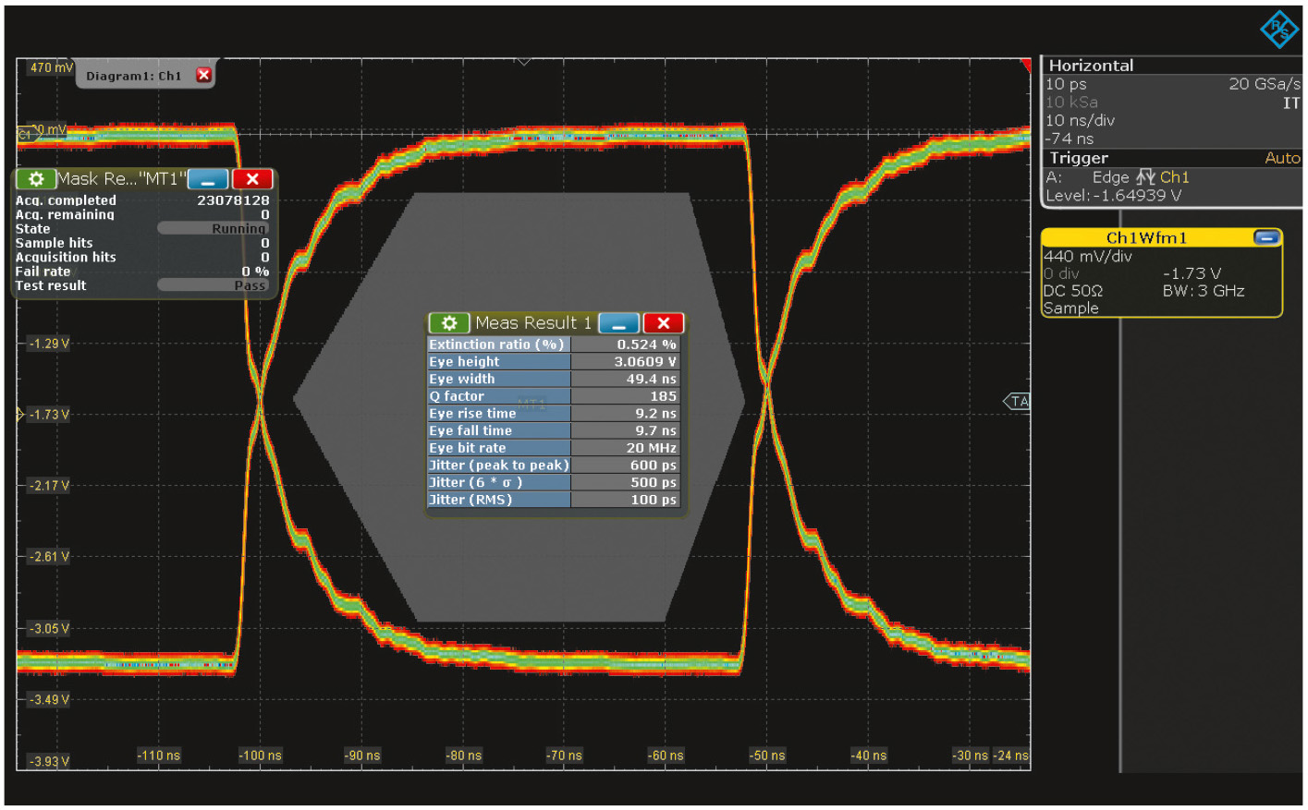The width and height of the screenshot is (1308, 810).
Task: Click the -100 ns time axis label
Action: pos(260,756)
